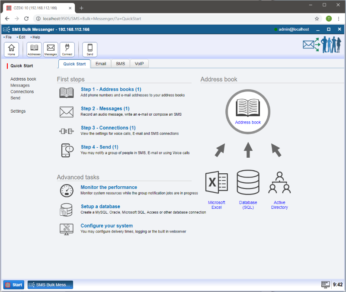Click the Monitor the performance gauge icon
The width and height of the screenshot is (346, 292).
(66, 191)
